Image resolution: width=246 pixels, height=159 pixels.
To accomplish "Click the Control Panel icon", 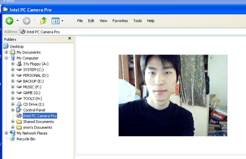I will click(x=19, y=110).
